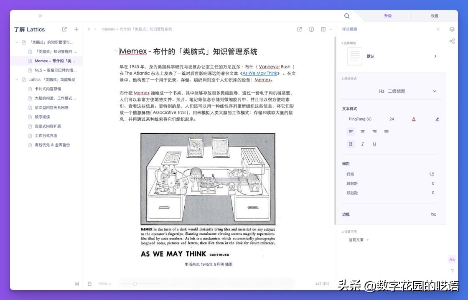Edit the 行高 value 1.5

(x=432, y=174)
